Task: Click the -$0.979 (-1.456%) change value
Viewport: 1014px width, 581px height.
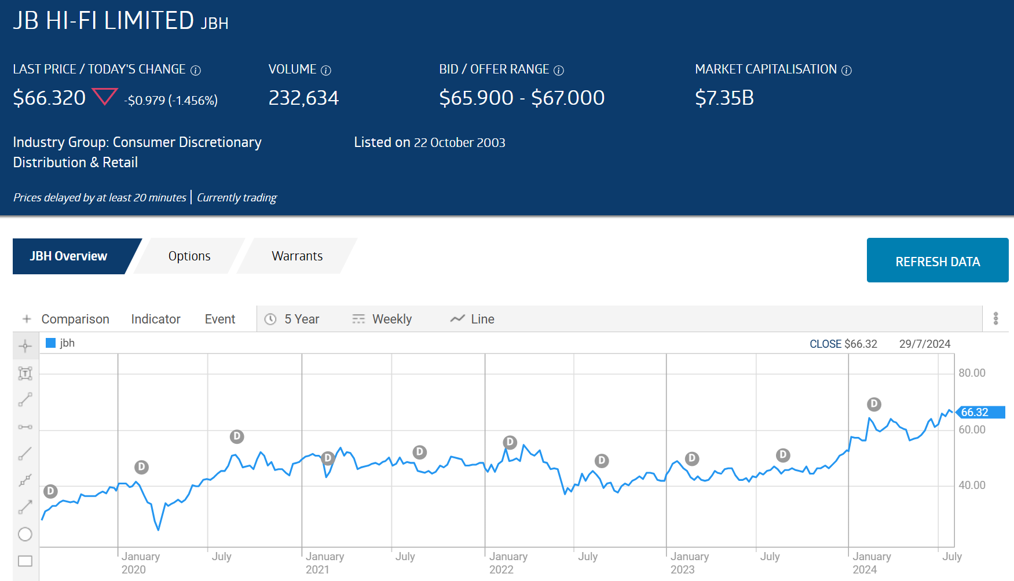Action: [171, 100]
